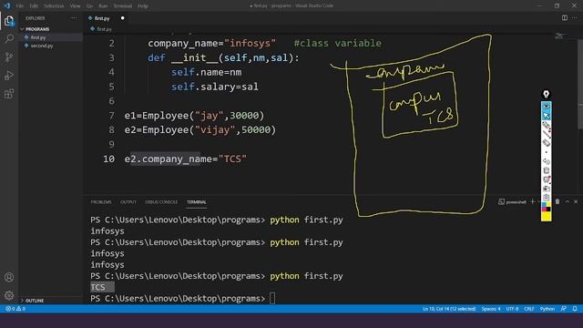
Task: Click the errors and warnings count indicator
Action: tap(15, 309)
